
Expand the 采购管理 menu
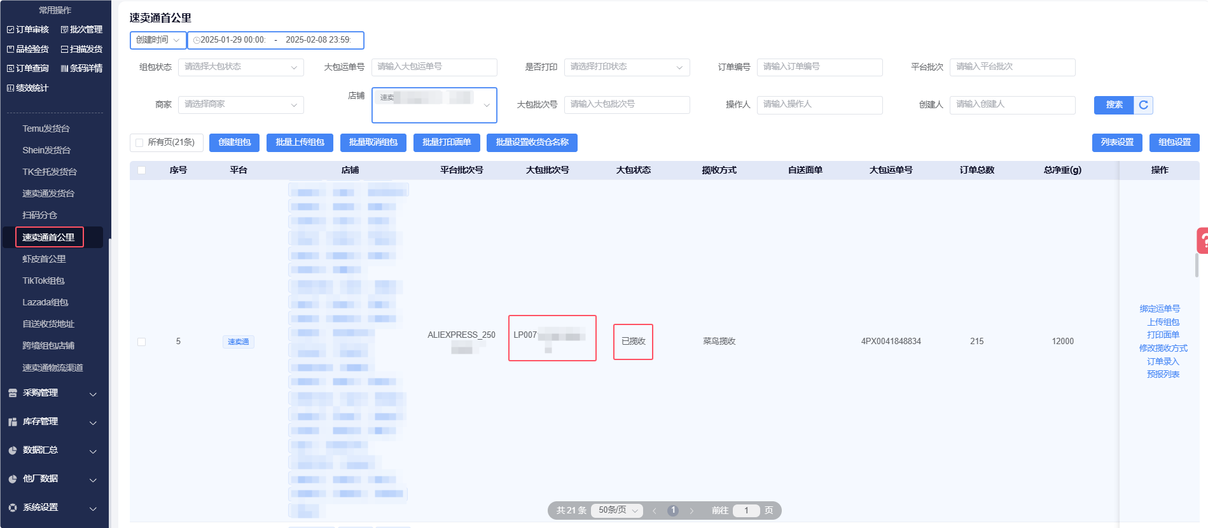coord(94,394)
